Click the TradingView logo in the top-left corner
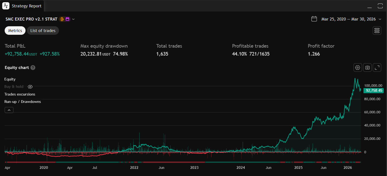This screenshot has width=387, height=176. point(5,5)
